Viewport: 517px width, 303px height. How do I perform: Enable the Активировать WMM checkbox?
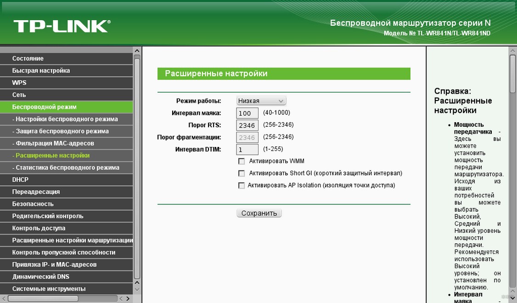242,162
